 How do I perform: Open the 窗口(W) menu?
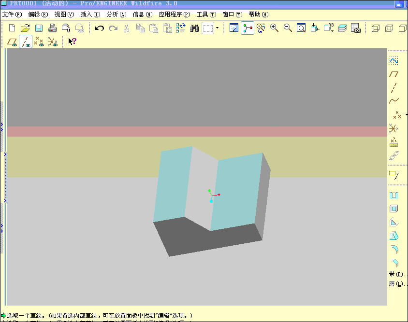coord(233,14)
